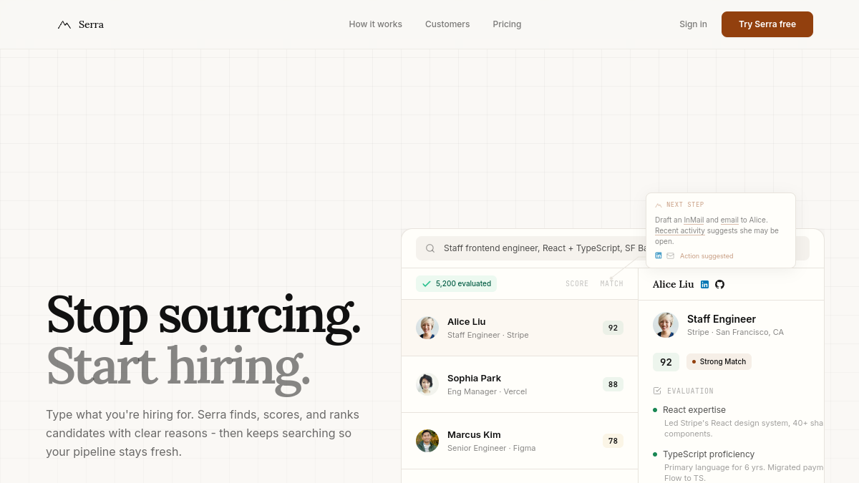859x483 pixels.
Task: Click the Recent activity link
Action: (x=680, y=230)
